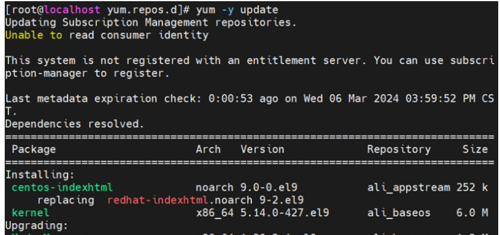The height and width of the screenshot is (235, 500).
Task: Click the "Updating Subscription Management repositories" line
Action: point(151,22)
